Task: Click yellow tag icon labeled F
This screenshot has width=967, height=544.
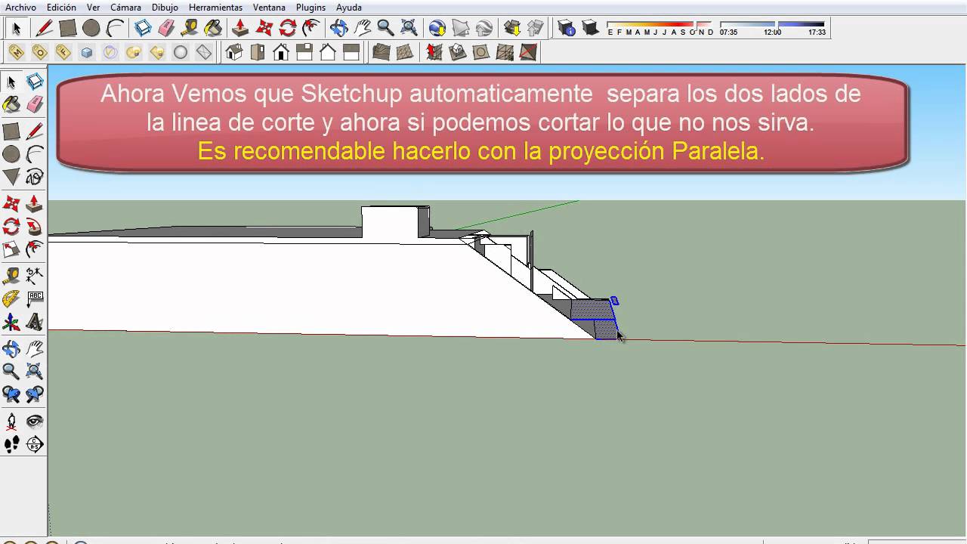Action: click(x=63, y=52)
